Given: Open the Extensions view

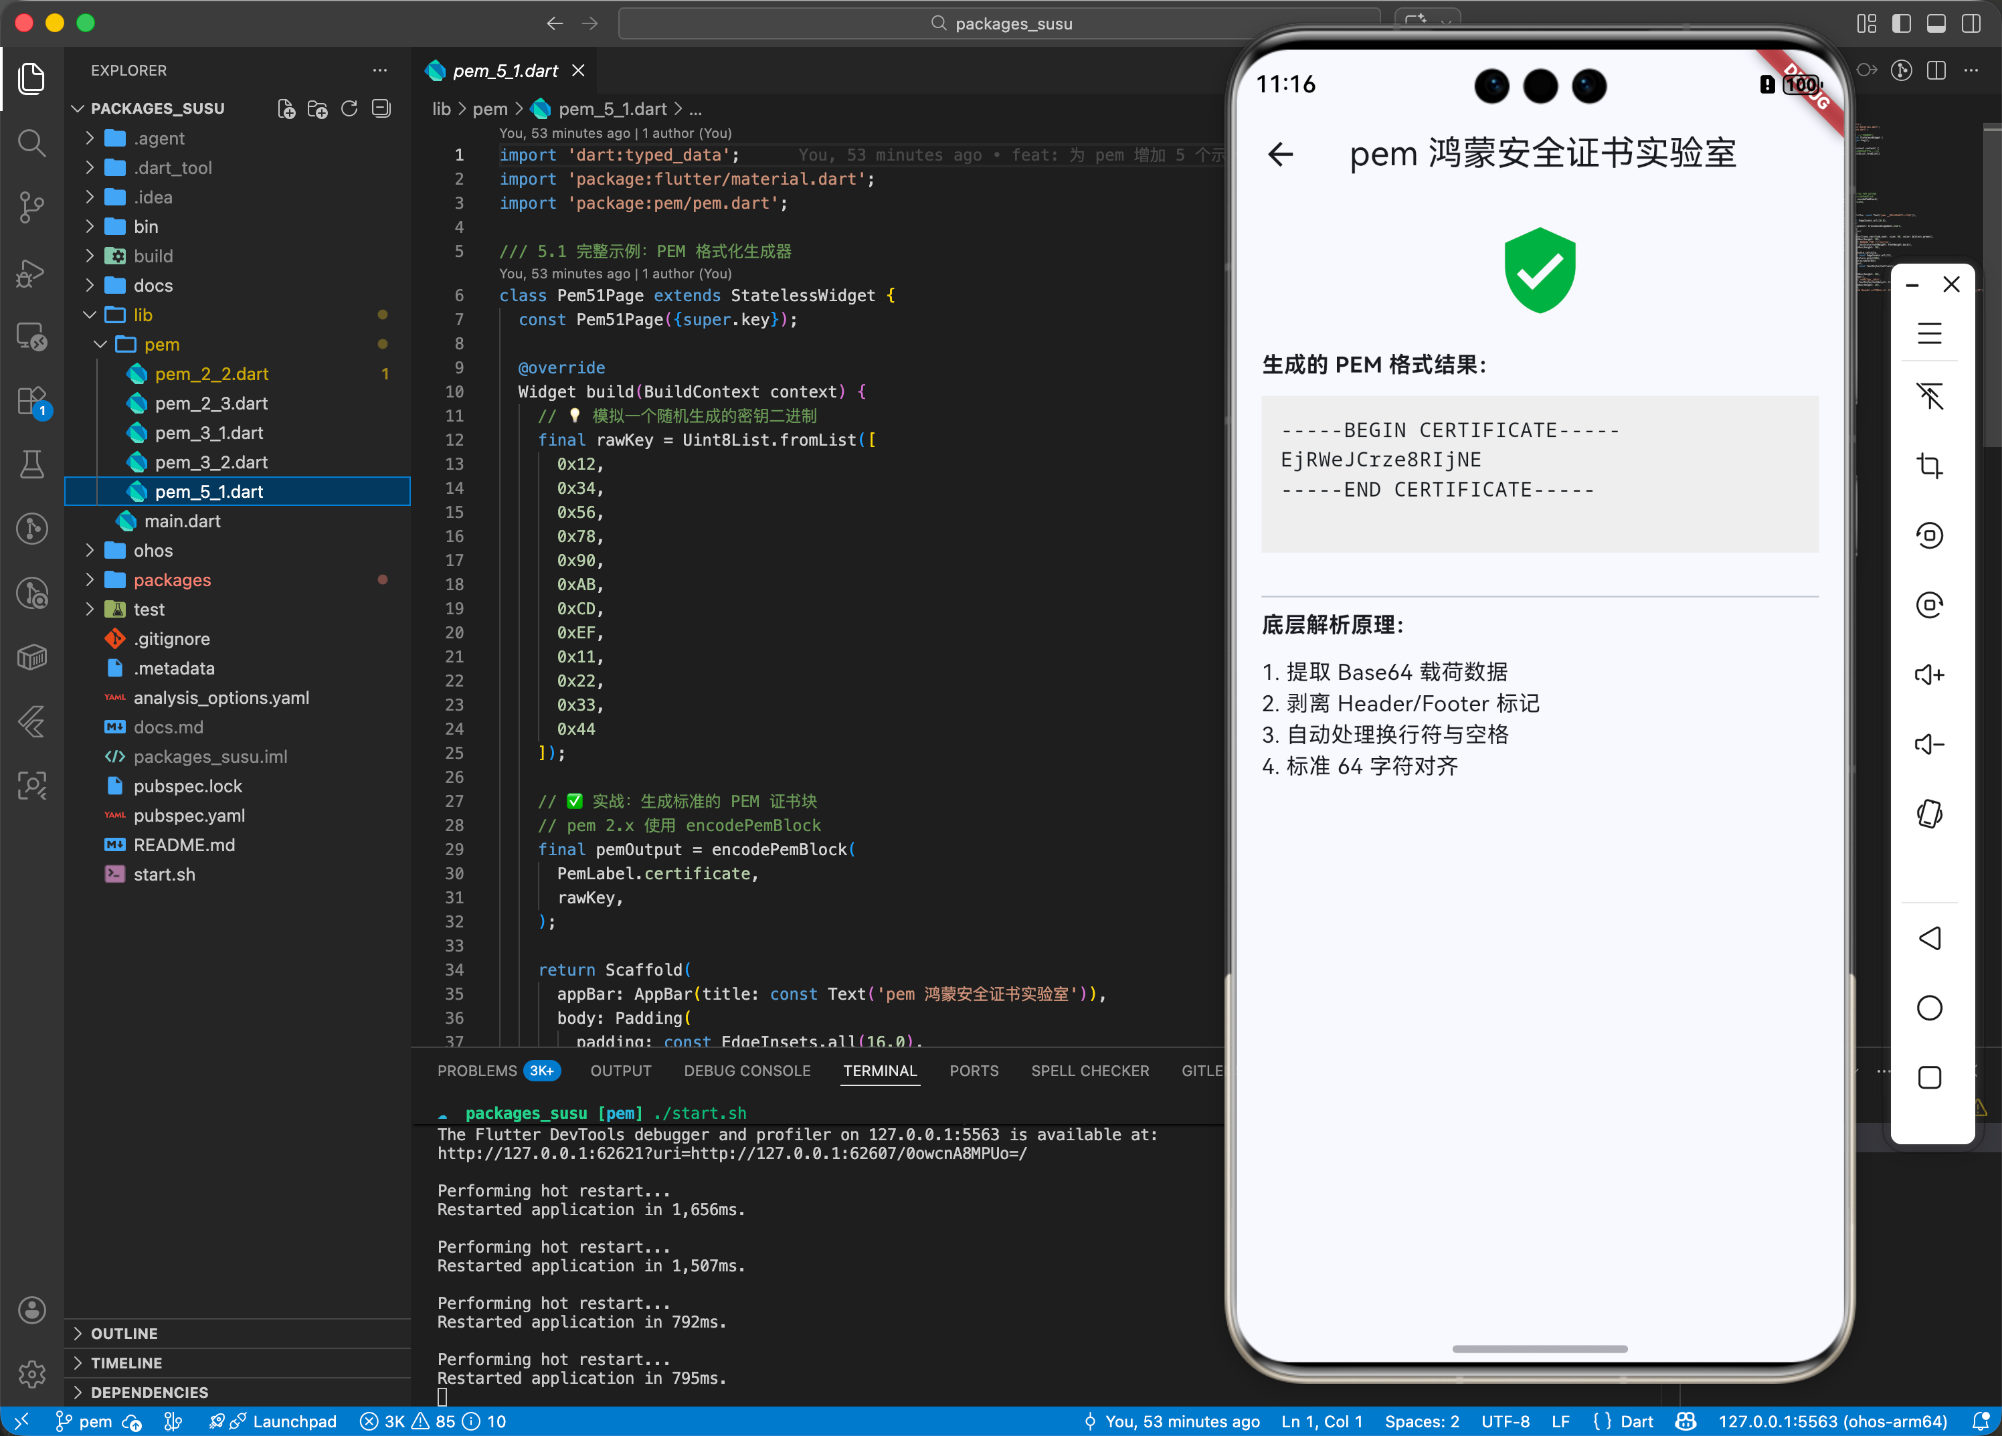Looking at the screenshot, I should pos(31,401).
